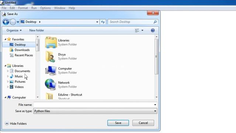Click the Divya user folder icon
This screenshot has height=133, width=236.
coord(51,57)
